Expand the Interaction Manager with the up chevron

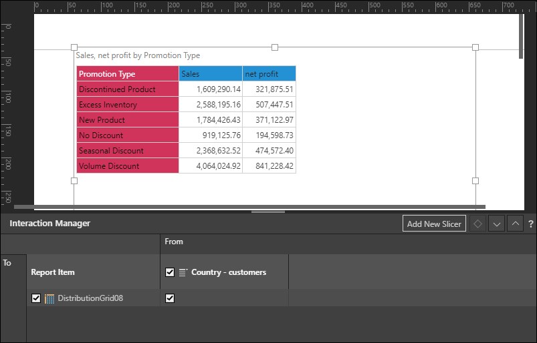click(x=514, y=224)
